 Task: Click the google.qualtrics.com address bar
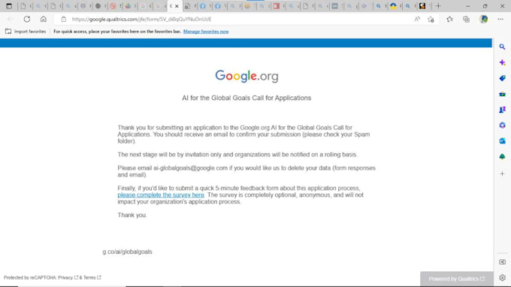[142, 20]
